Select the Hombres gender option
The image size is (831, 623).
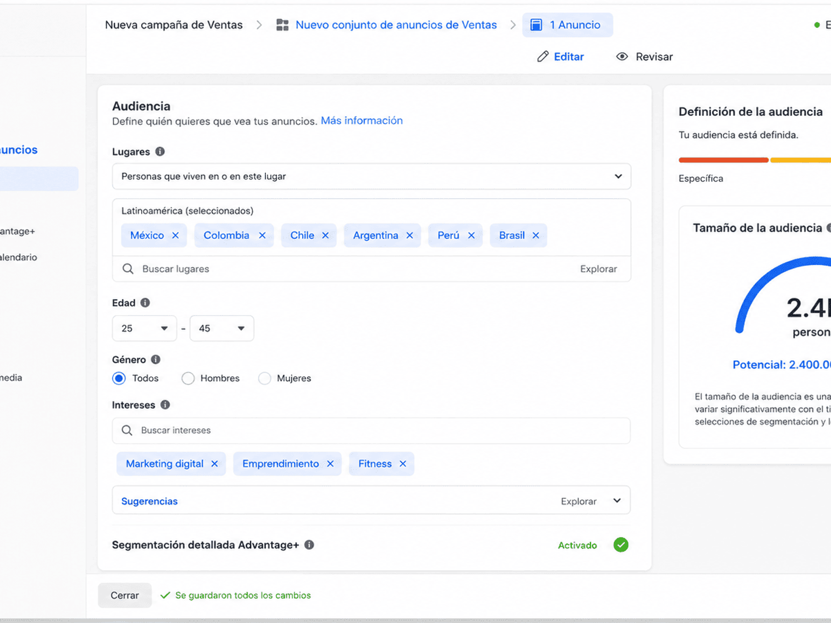[x=188, y=378]
